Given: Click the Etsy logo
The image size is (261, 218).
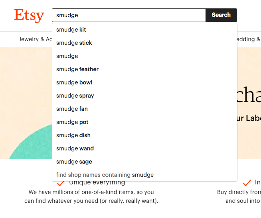Looking at the screenshot, I should [29, 15].
